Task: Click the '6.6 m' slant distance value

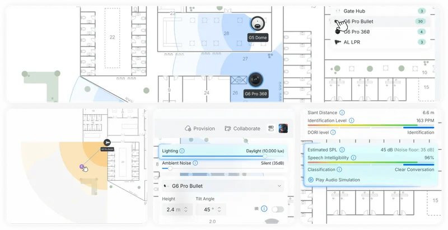Action: (428, 112)
